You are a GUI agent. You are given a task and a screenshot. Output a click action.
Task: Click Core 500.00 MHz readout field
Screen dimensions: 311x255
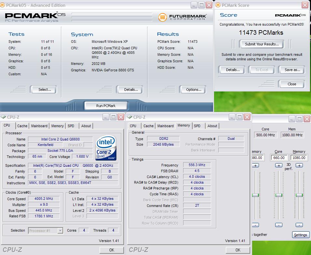(265, 135)
